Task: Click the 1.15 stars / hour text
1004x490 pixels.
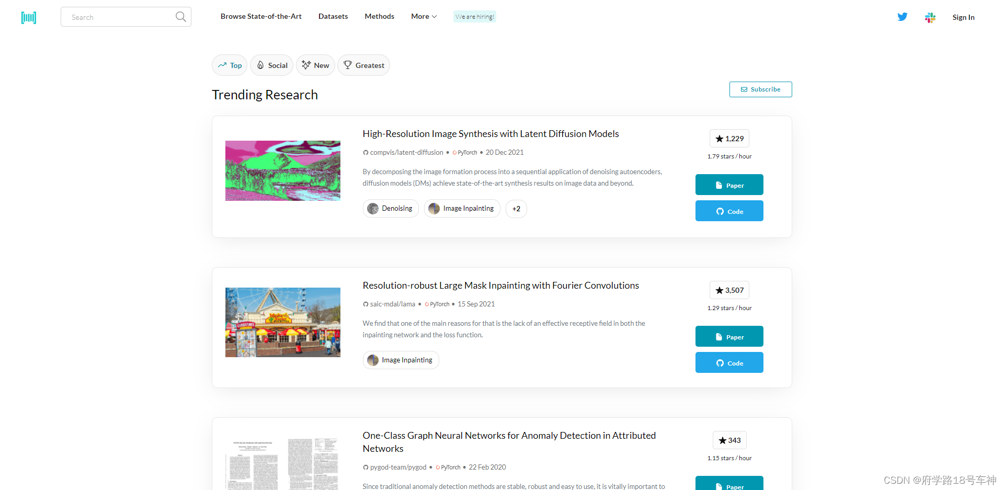Action: [x=729, y=458]
